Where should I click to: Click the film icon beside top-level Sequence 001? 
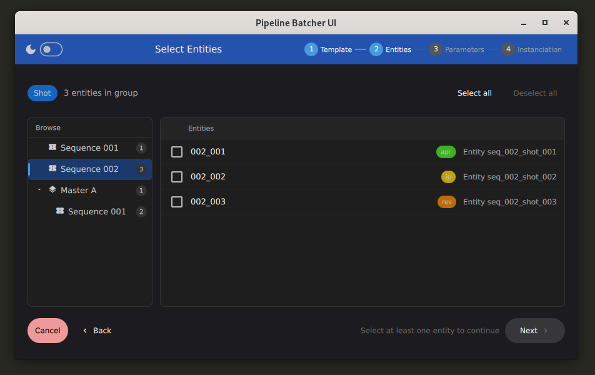(52, 147)
